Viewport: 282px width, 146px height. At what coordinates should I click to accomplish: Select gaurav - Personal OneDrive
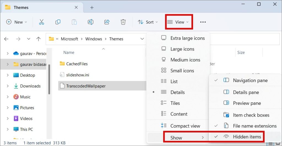click(x=30, y=54)
